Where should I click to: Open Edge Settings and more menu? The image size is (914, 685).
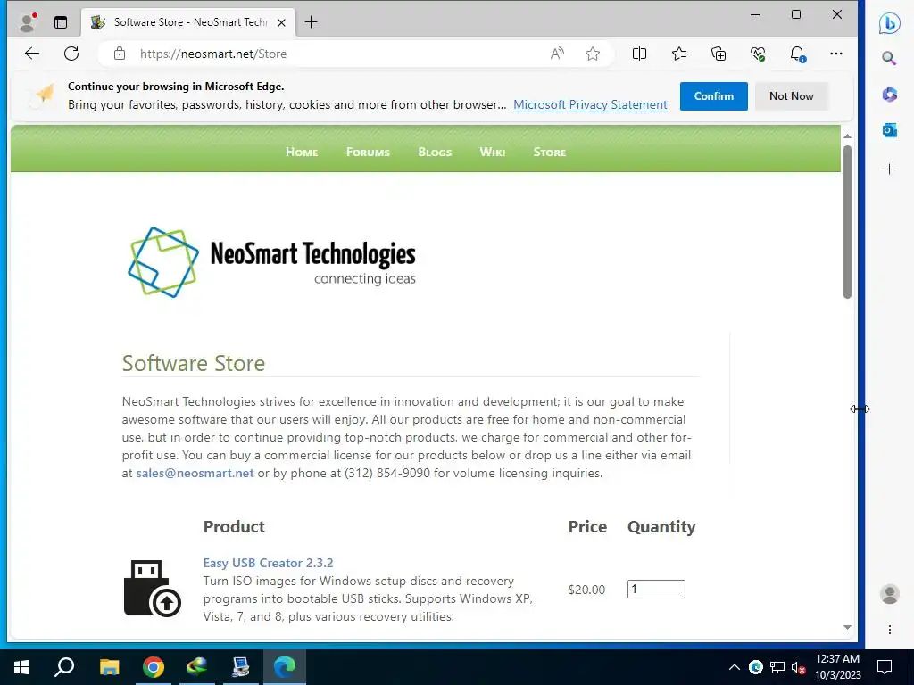click(x=836, y=54)
